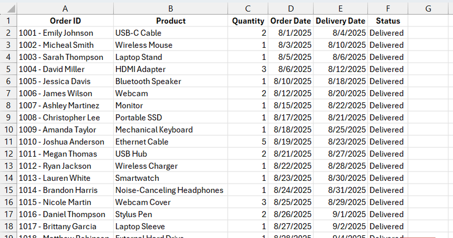Select column A header
This screenshot has width=453, height=238.
(x=65, y=8)
